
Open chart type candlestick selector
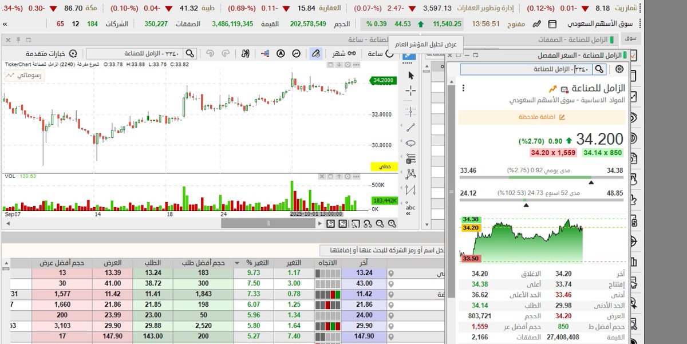(245, 53)
